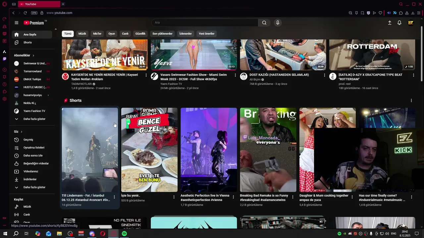This screenshot has width=424, height=238.
Task: Select the Oyun filter chip
Action: (x=112, y=34)
